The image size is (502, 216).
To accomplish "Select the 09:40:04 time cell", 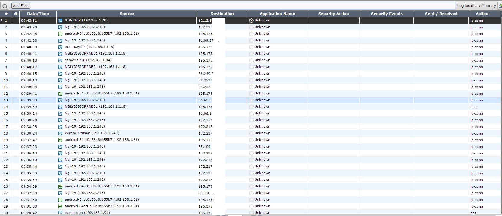I will 29,87.
